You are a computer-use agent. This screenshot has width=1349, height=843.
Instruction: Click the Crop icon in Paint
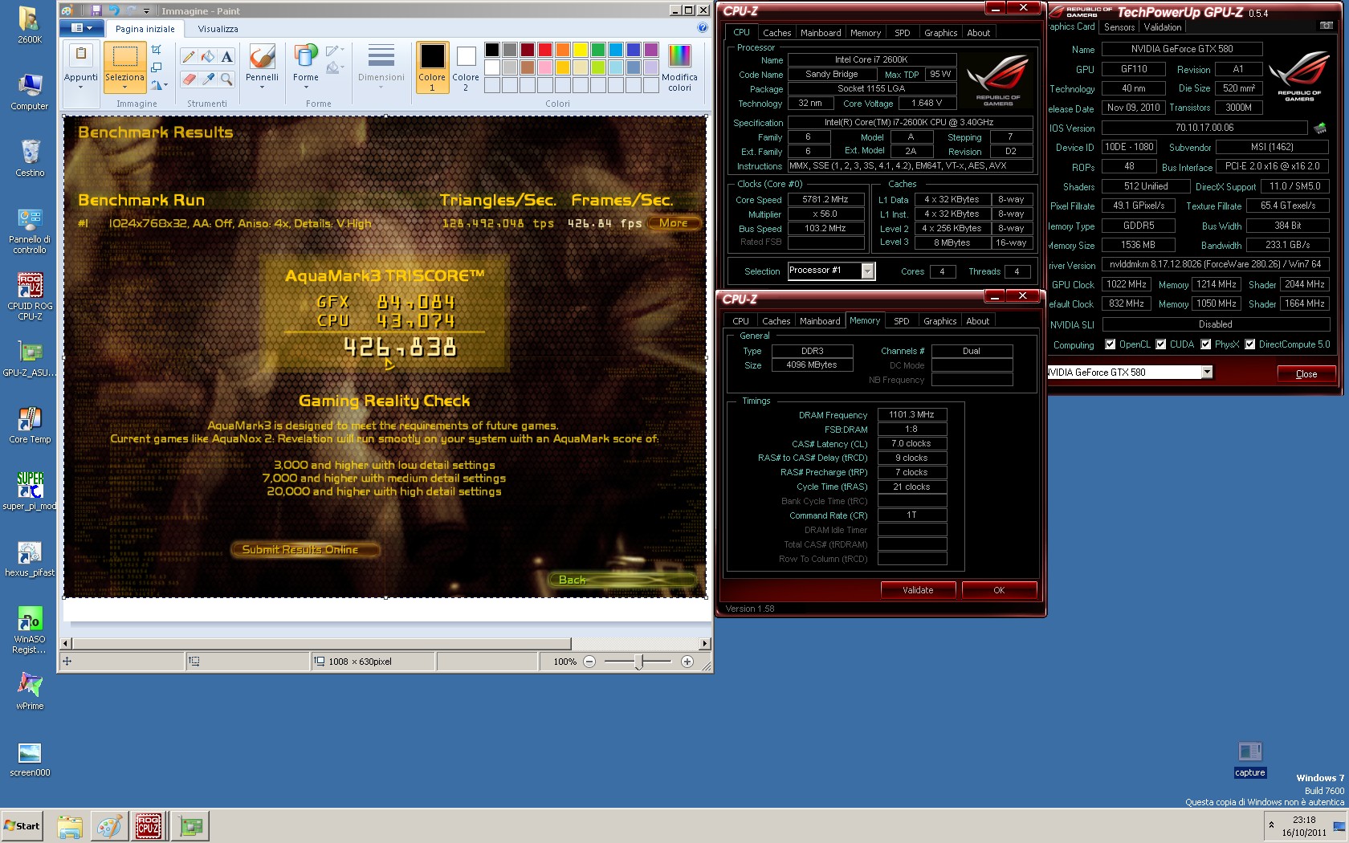[157, 50]
